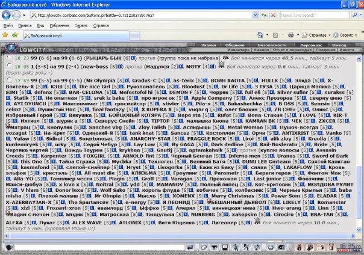Open the Справка menu
This screenshot has width=364, height=255.
click(x=101, y=25)
